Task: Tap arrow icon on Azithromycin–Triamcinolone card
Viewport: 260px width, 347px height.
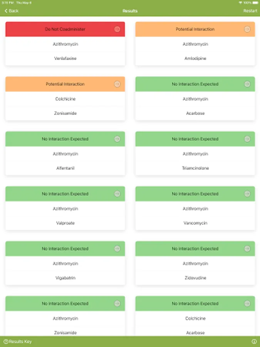Action: (247, 139)
